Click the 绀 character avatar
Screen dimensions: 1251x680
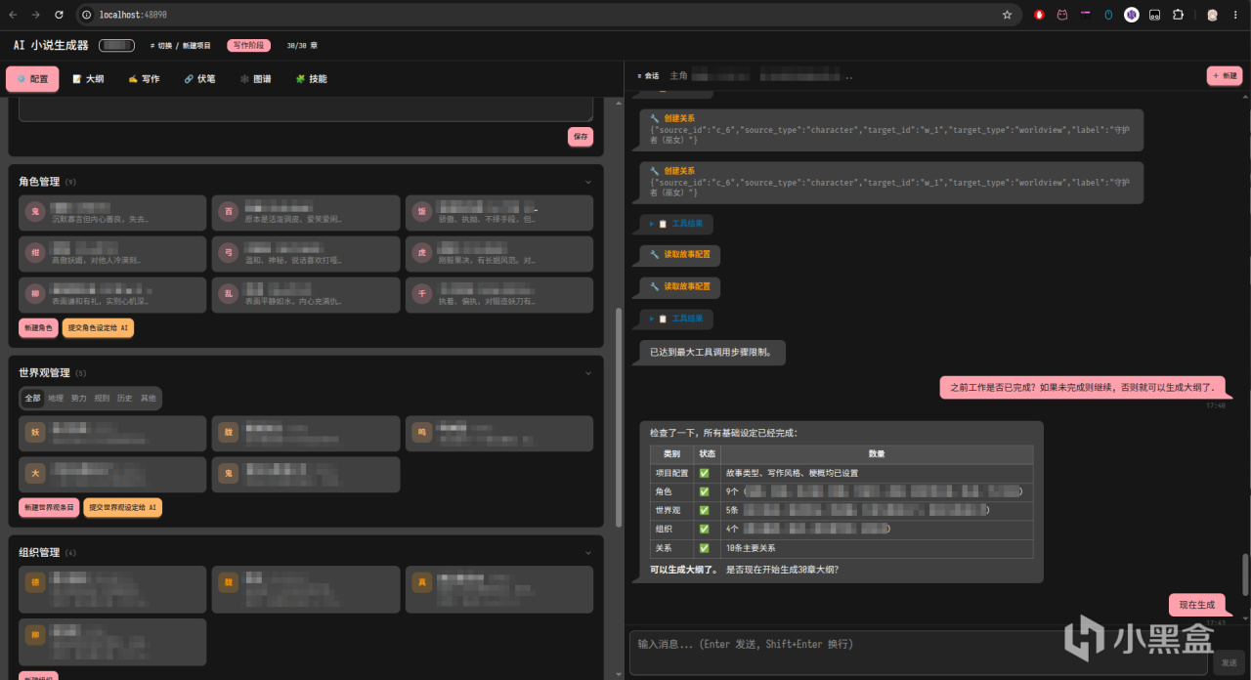coord(35,253)
